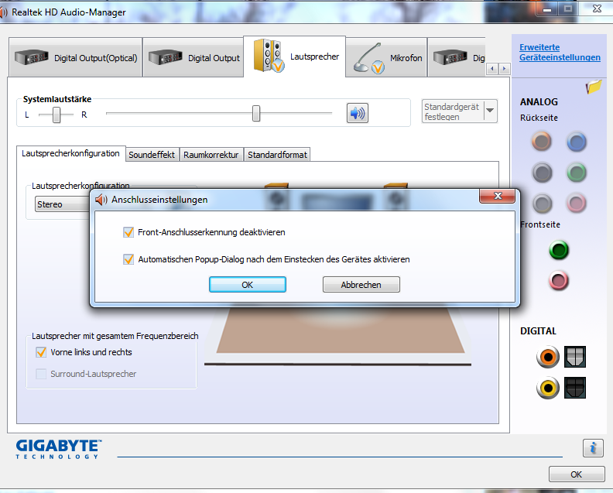The height and width of the screenshot is (493, 613).
Task: Switch to Digital Output(Optical) tab
Action: [75, 58]
